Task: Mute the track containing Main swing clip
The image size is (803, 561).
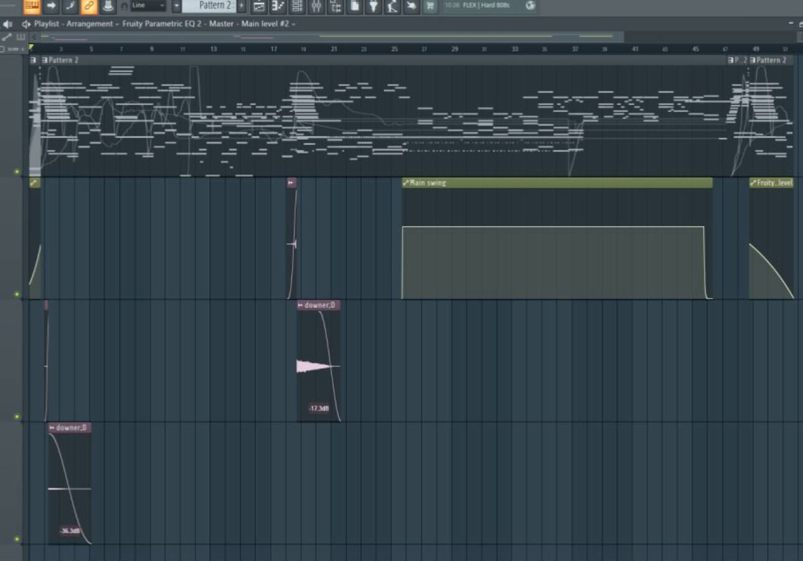Action: pos(17,294)
